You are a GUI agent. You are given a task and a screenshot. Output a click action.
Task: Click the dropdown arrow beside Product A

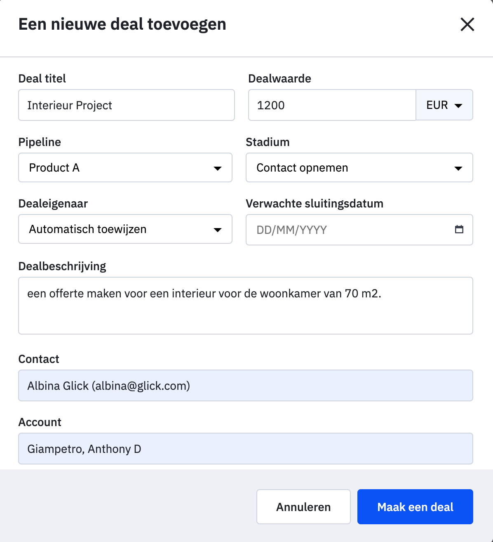point(217,168)
